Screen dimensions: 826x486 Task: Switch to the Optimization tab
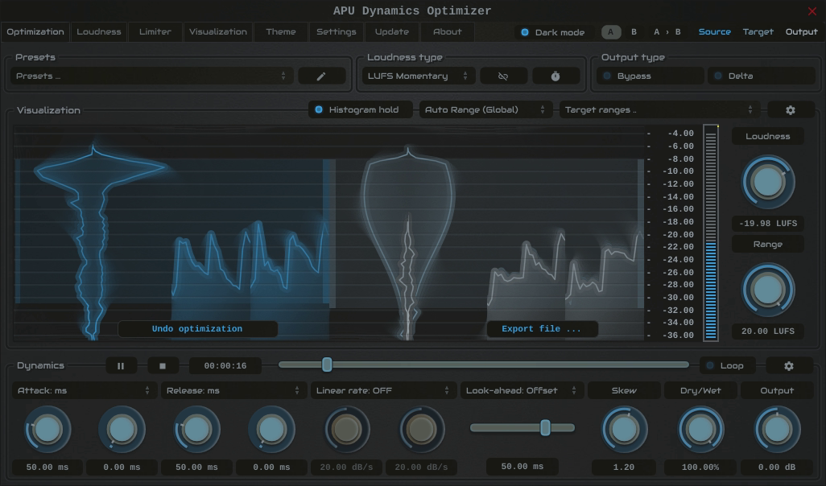coord(35,32)
